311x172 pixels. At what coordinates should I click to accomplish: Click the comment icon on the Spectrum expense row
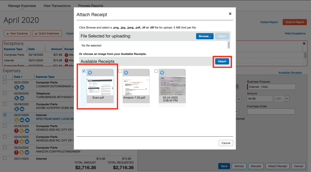coord(27,120)
